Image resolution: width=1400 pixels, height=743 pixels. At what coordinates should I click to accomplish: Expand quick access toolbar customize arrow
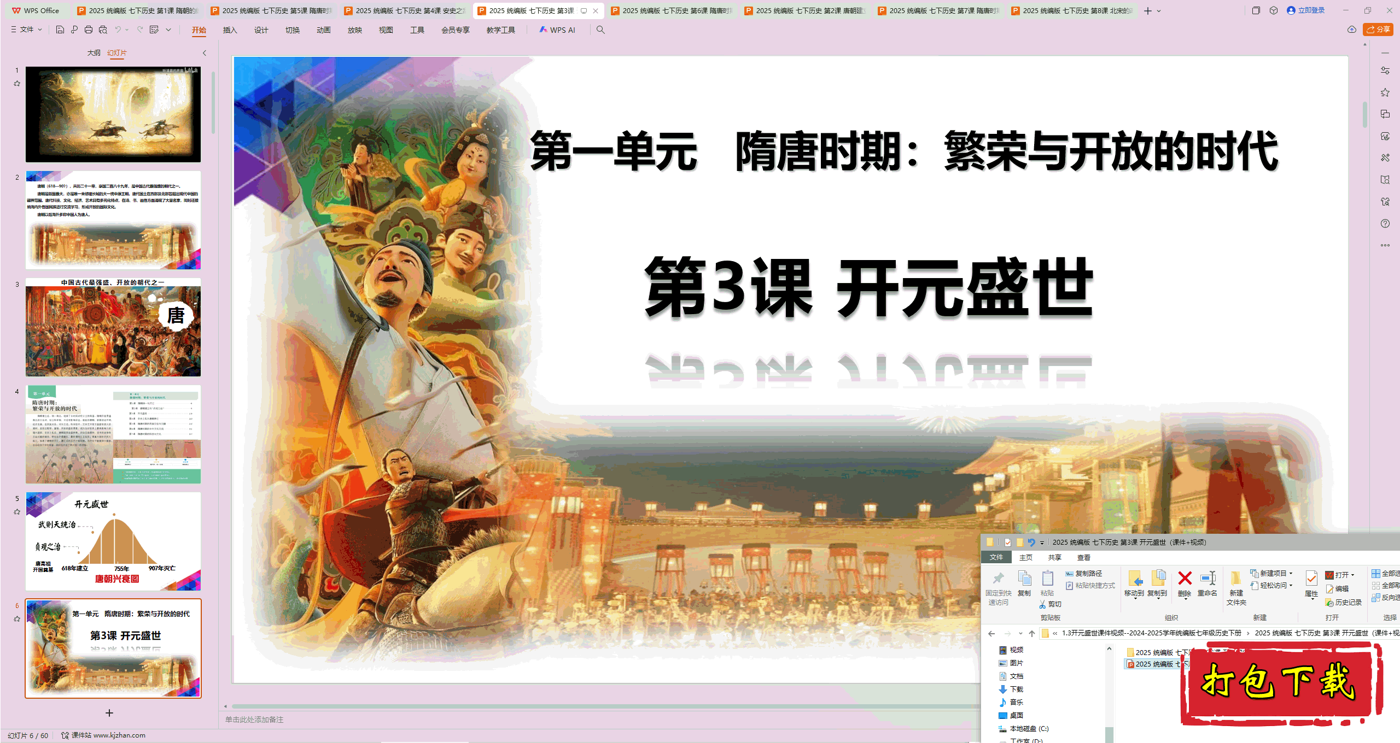pos(168,30)
